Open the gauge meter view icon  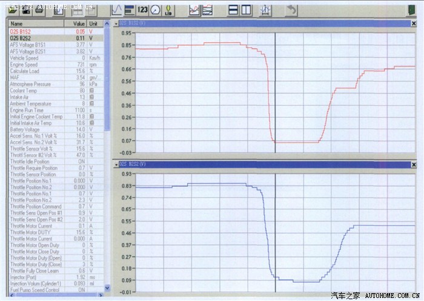coord(156,10)
